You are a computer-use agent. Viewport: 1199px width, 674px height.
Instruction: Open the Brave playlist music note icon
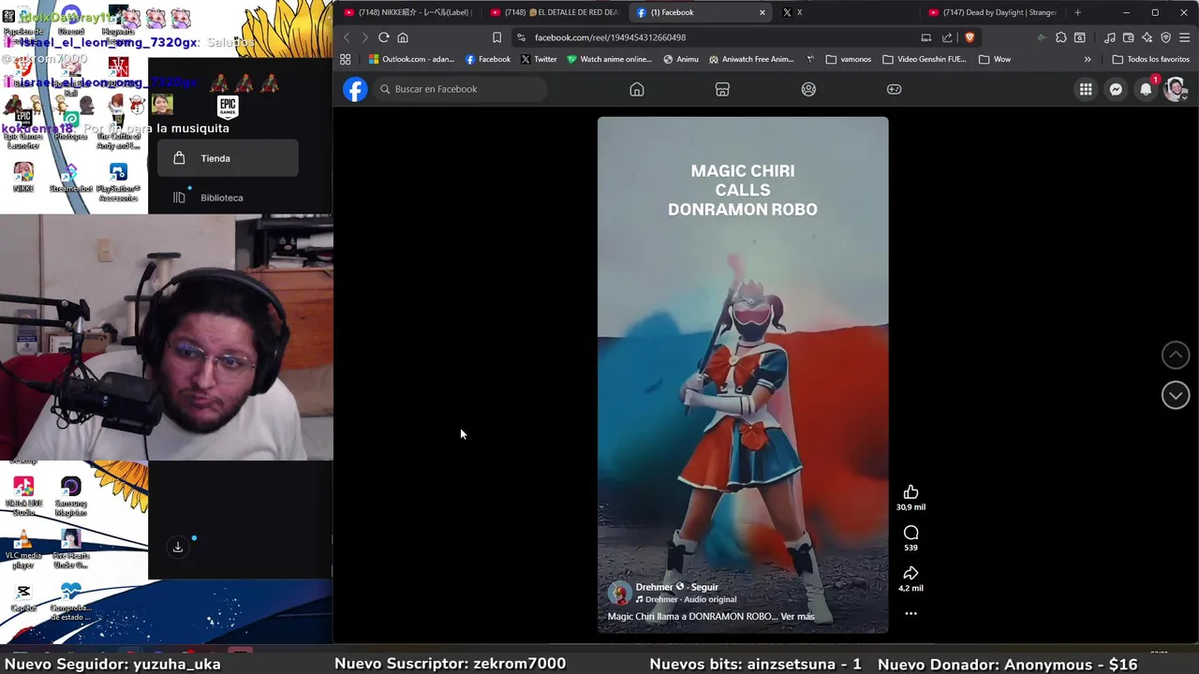[x=1110, y=37]
